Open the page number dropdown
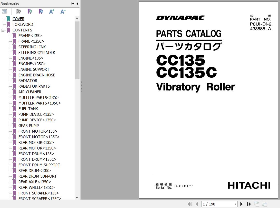 point(235,204)
